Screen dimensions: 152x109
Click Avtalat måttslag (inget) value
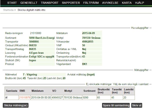(91, 74)
